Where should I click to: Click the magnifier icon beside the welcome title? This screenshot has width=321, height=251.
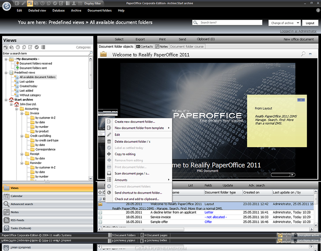pos(303,54)
